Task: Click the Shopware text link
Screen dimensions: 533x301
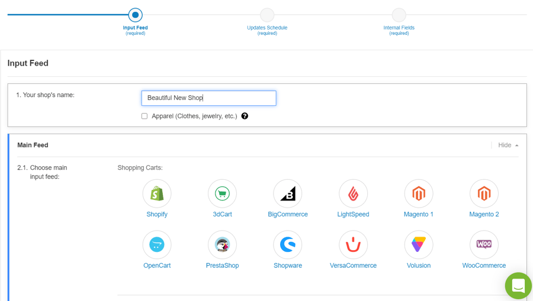Action: [288, 266]
